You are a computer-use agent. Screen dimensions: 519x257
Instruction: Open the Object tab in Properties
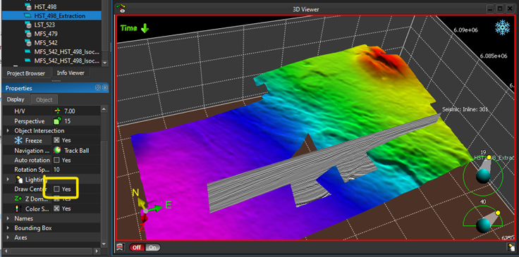[x=44, y=100]
